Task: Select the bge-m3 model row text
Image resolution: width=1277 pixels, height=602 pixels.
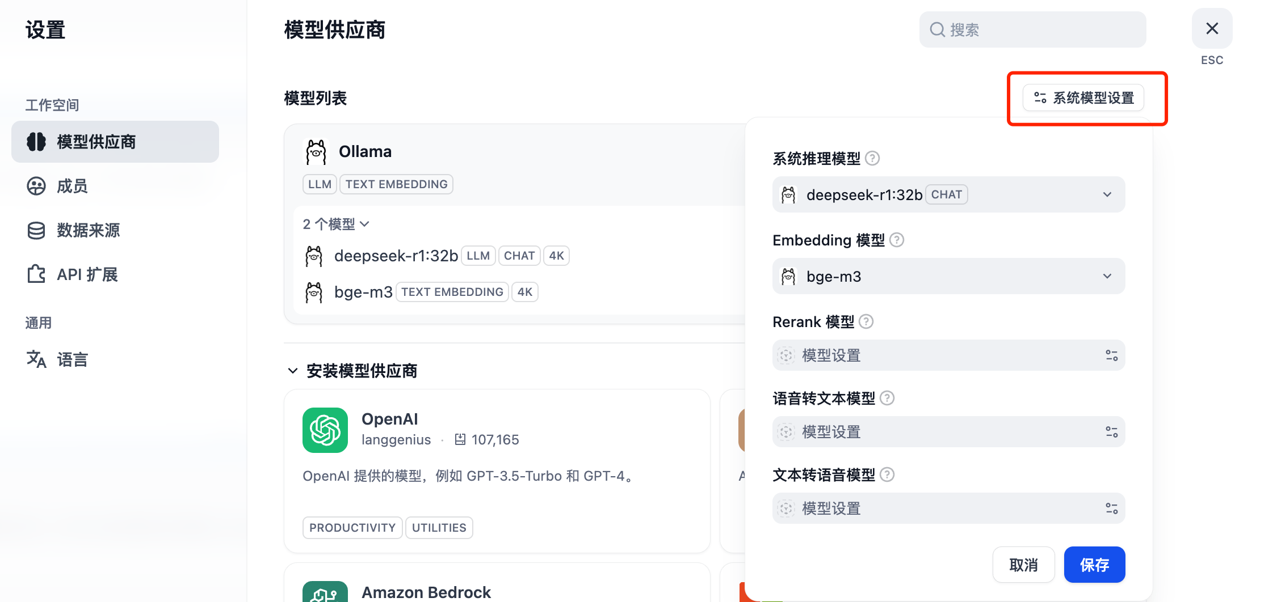Action: 363,292
